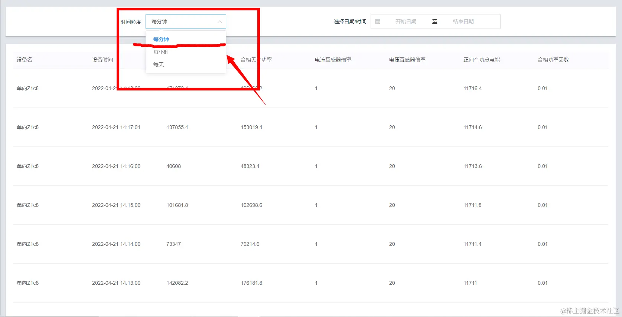The width and height of the screenshot is (622, 317).
Task: Click current ratio 1 in the 14:16:00 row
Action: [x=316, y=166]
